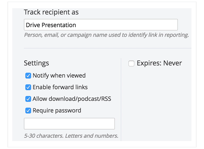Click the 'Notify when viewed' label text

[59, 76]
